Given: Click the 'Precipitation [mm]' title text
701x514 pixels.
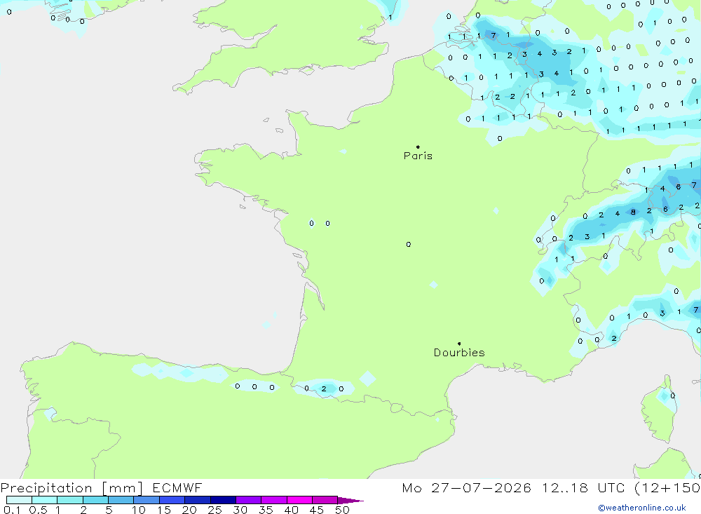Looking at the screenshot, I should [x=72, y=488].
